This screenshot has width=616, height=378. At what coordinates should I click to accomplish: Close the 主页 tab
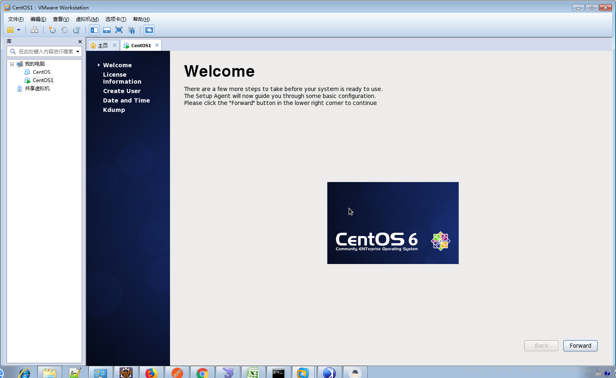(115, 45)
